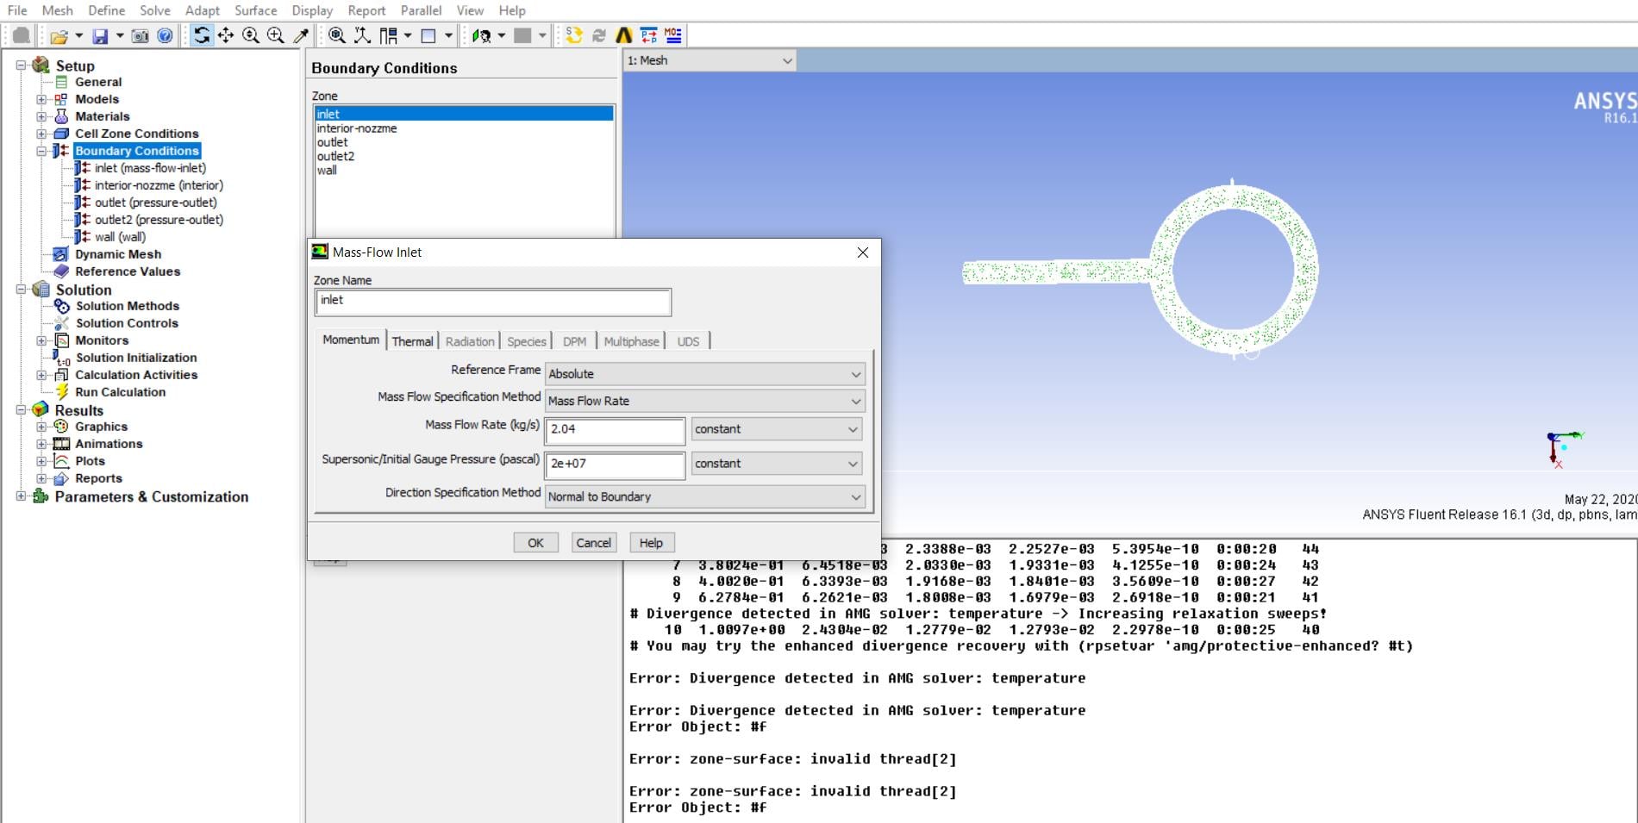Click the save floppy disk toolbar icon
Viewport: 1638px width, 823px height.
pos(101,36)
